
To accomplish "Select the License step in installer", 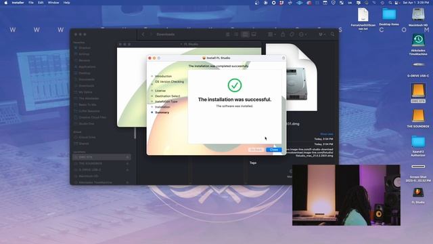I will [160, 90].
